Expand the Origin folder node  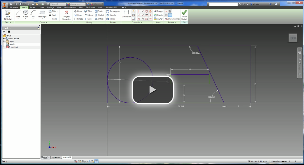tap(4, 41)
